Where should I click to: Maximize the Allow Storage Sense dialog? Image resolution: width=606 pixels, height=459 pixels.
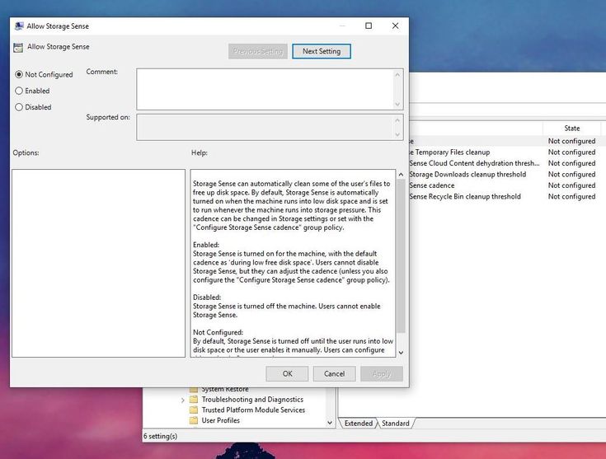[x=369, y=26]
